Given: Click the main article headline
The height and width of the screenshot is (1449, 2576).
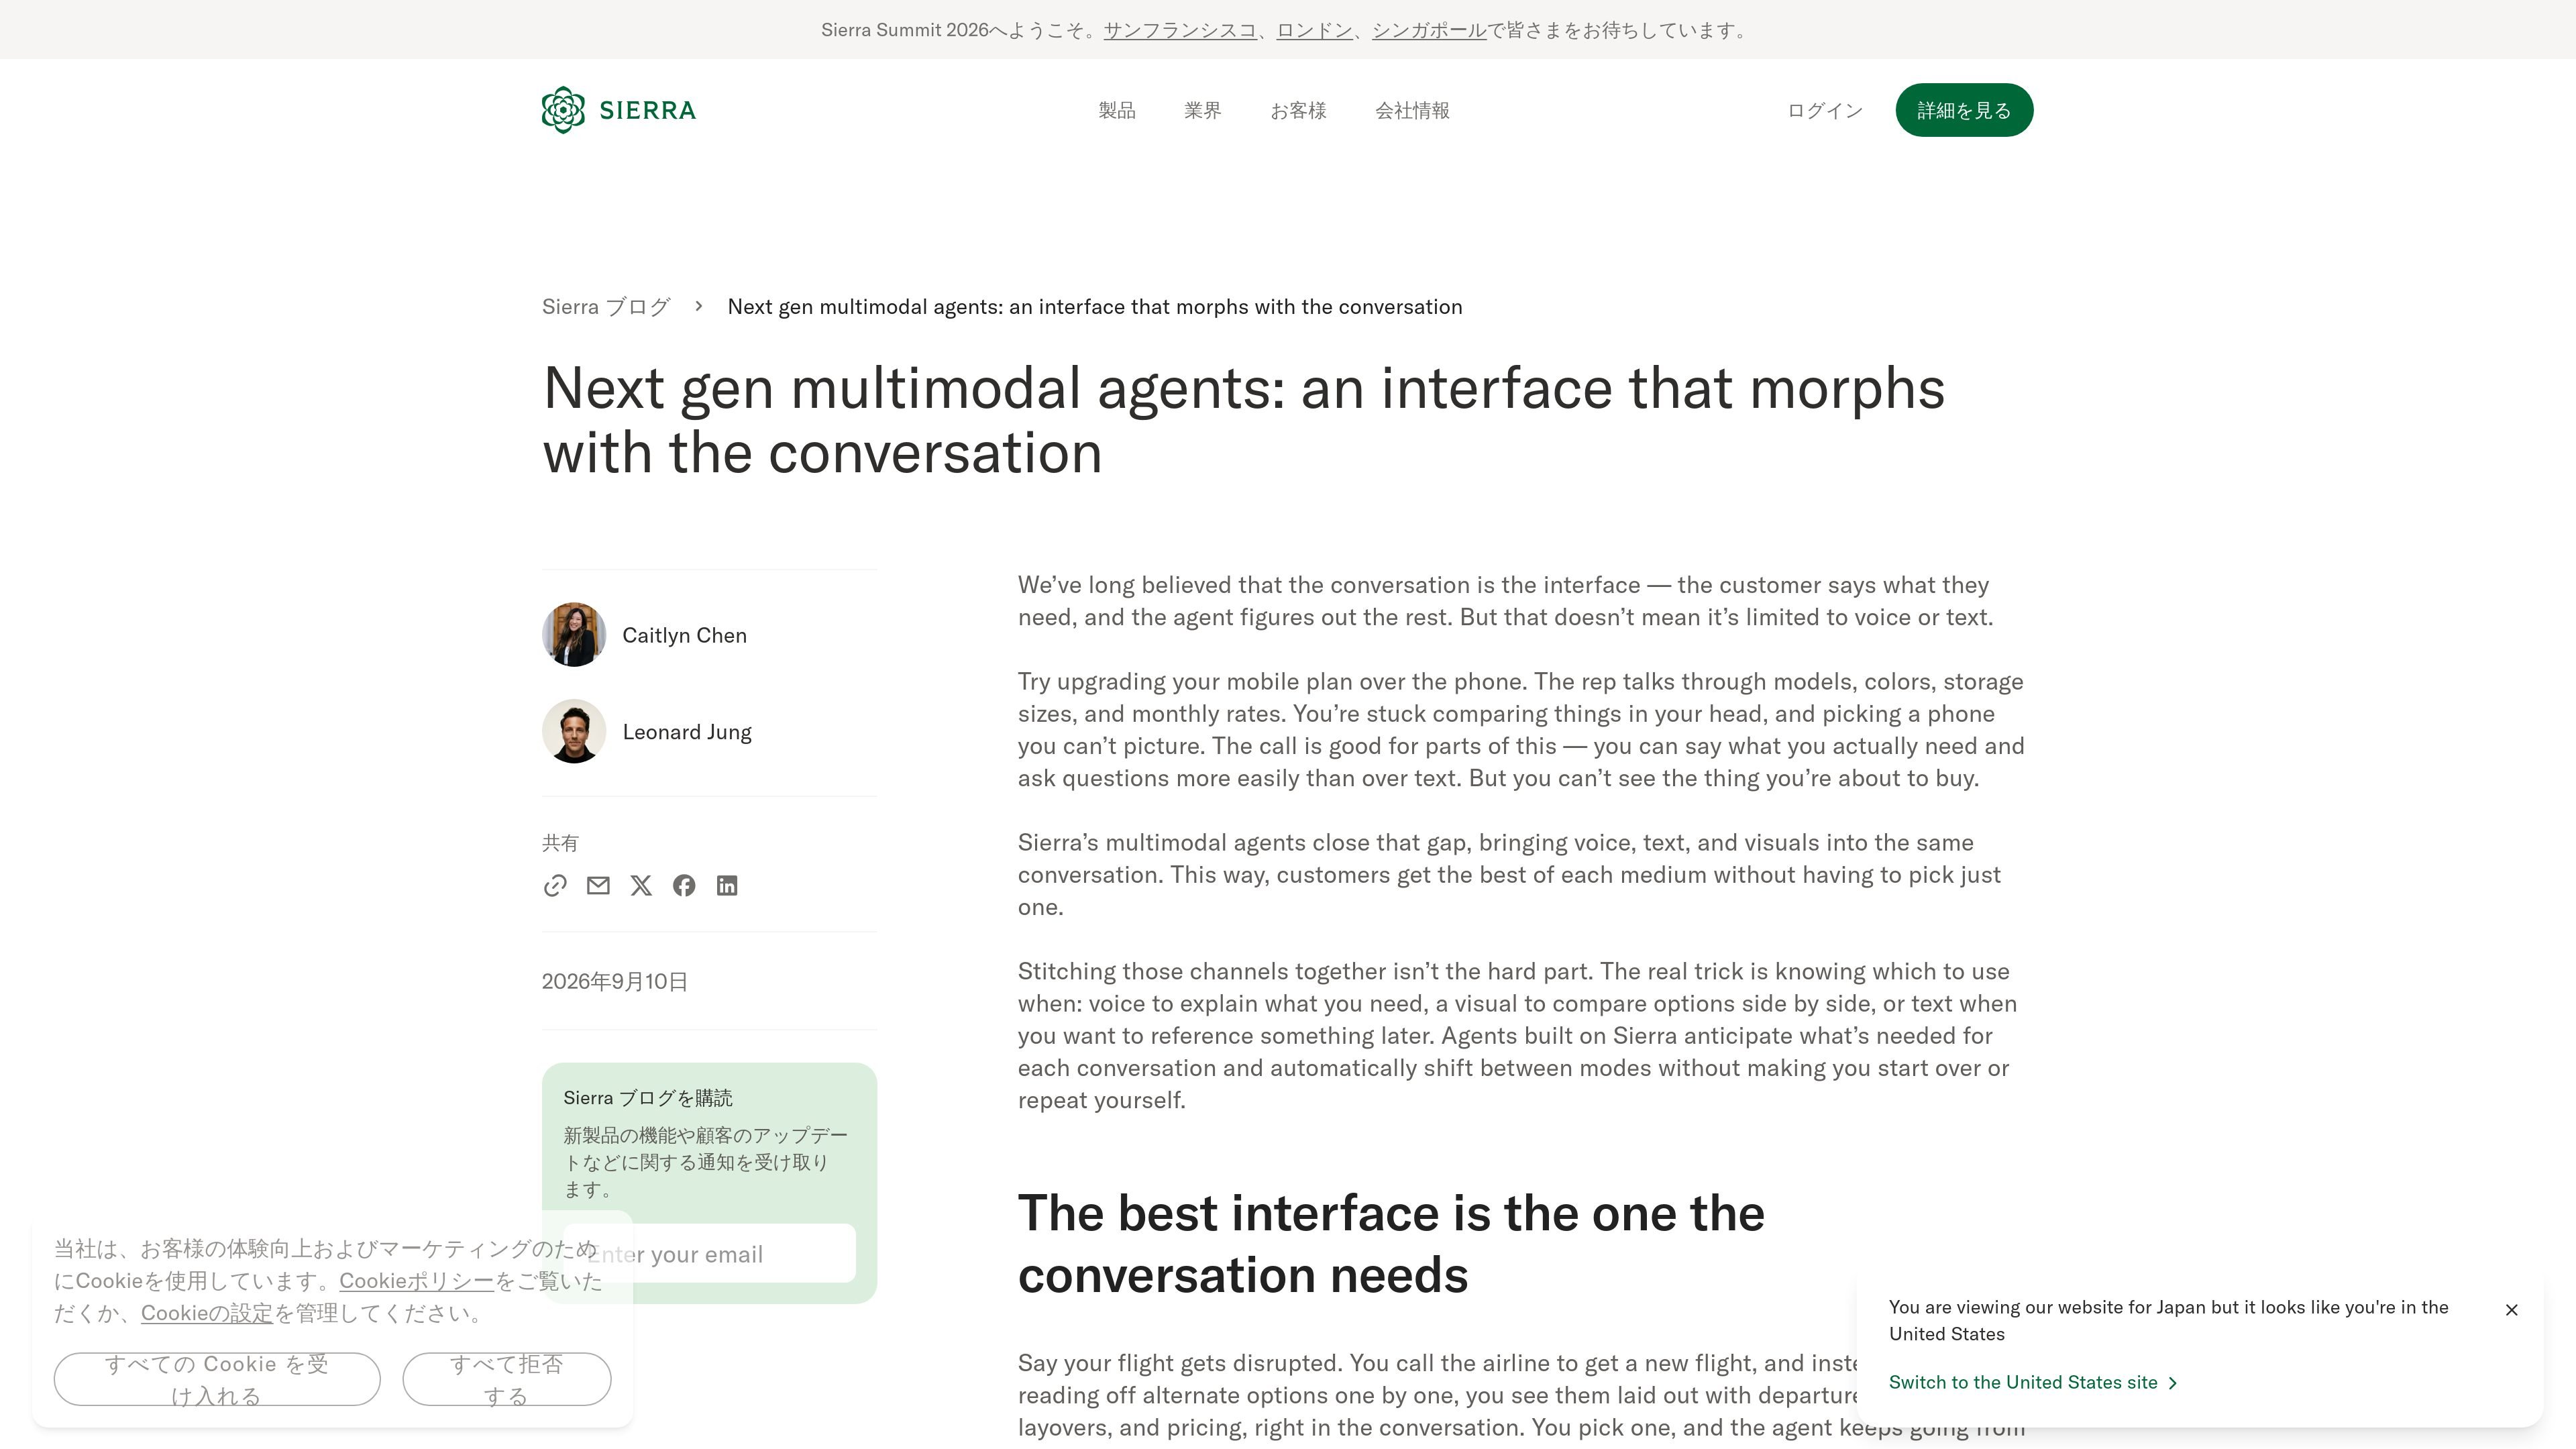Looking at the screenshot, I should pyautogui.click(x=1244, y=420).
